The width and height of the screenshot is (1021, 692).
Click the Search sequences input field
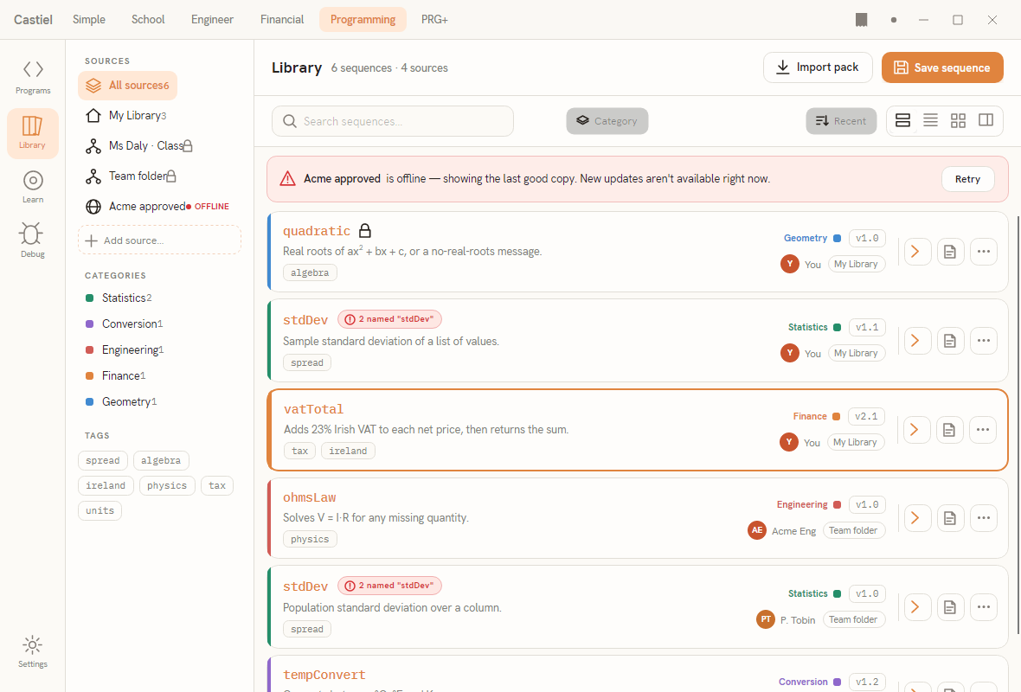(393, 121)
